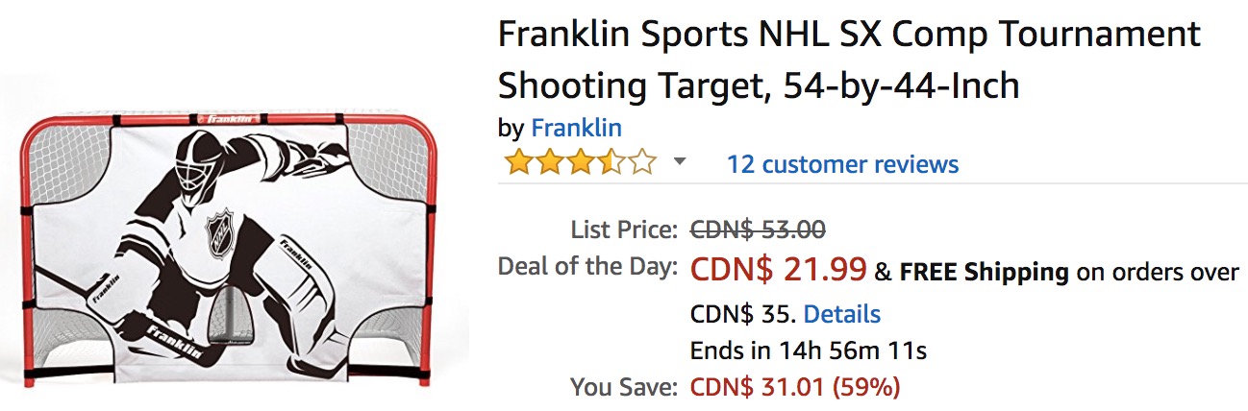The height and width of the screenshot is (411, 1248).
Task: Click the Franklin logo on the goal crossbar
Action: click(230, 121)
